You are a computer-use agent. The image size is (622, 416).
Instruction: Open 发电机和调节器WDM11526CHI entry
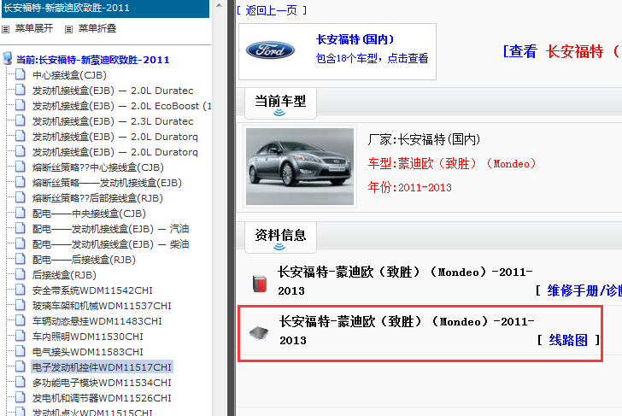coord(102,398)
